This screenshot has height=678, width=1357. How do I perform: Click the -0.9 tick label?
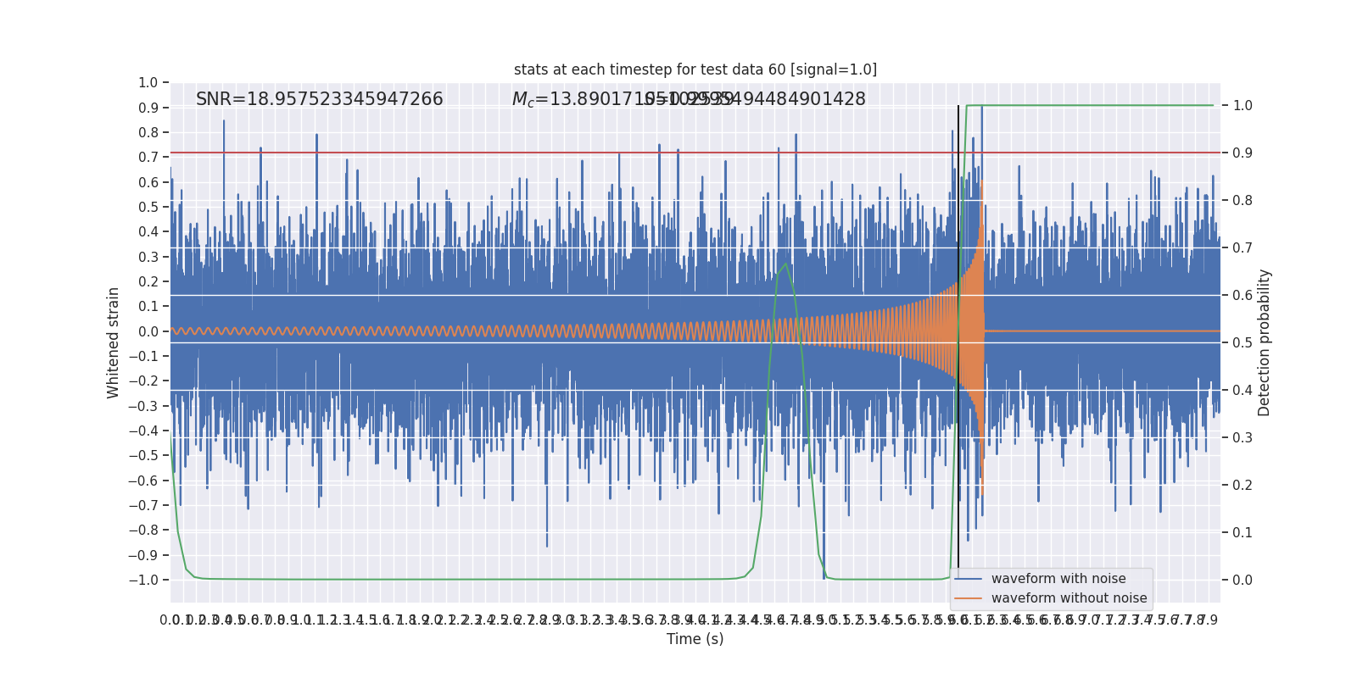[x=143, y=555]
